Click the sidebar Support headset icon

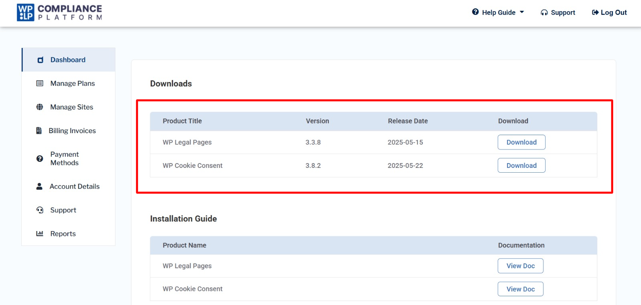tap(40, 210)
